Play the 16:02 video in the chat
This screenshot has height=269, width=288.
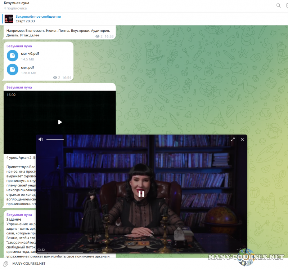(60, 122)
